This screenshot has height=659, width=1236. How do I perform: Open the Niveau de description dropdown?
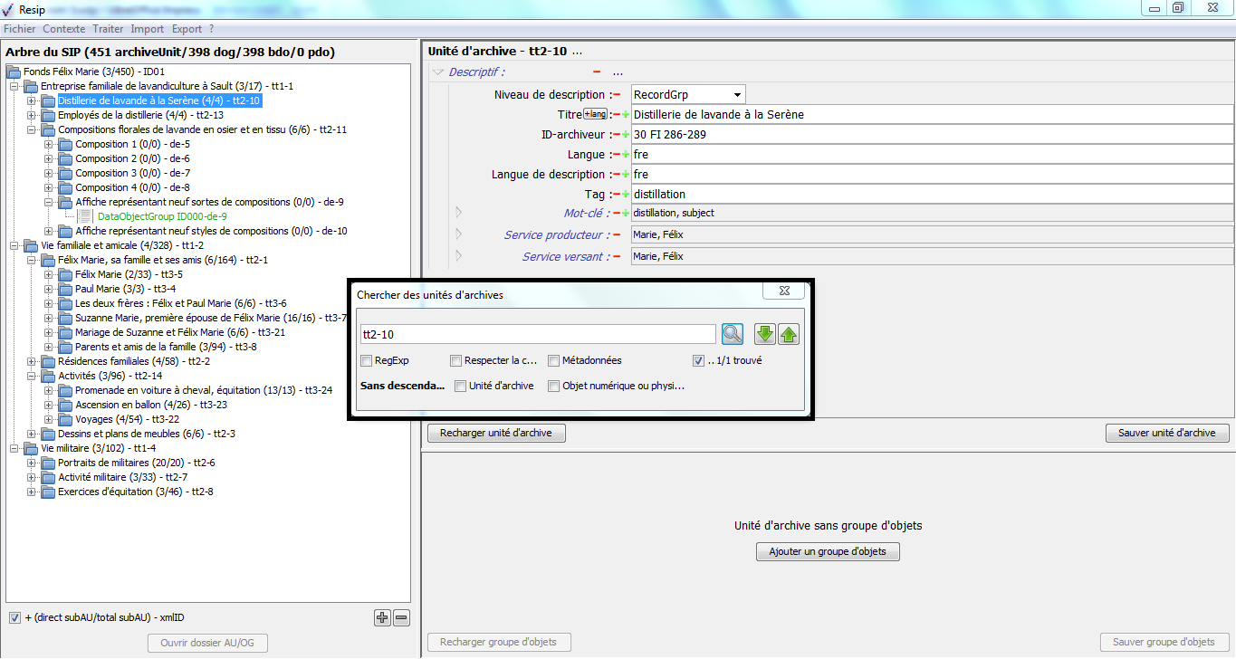pyautogui.click(x=738, y=95)
